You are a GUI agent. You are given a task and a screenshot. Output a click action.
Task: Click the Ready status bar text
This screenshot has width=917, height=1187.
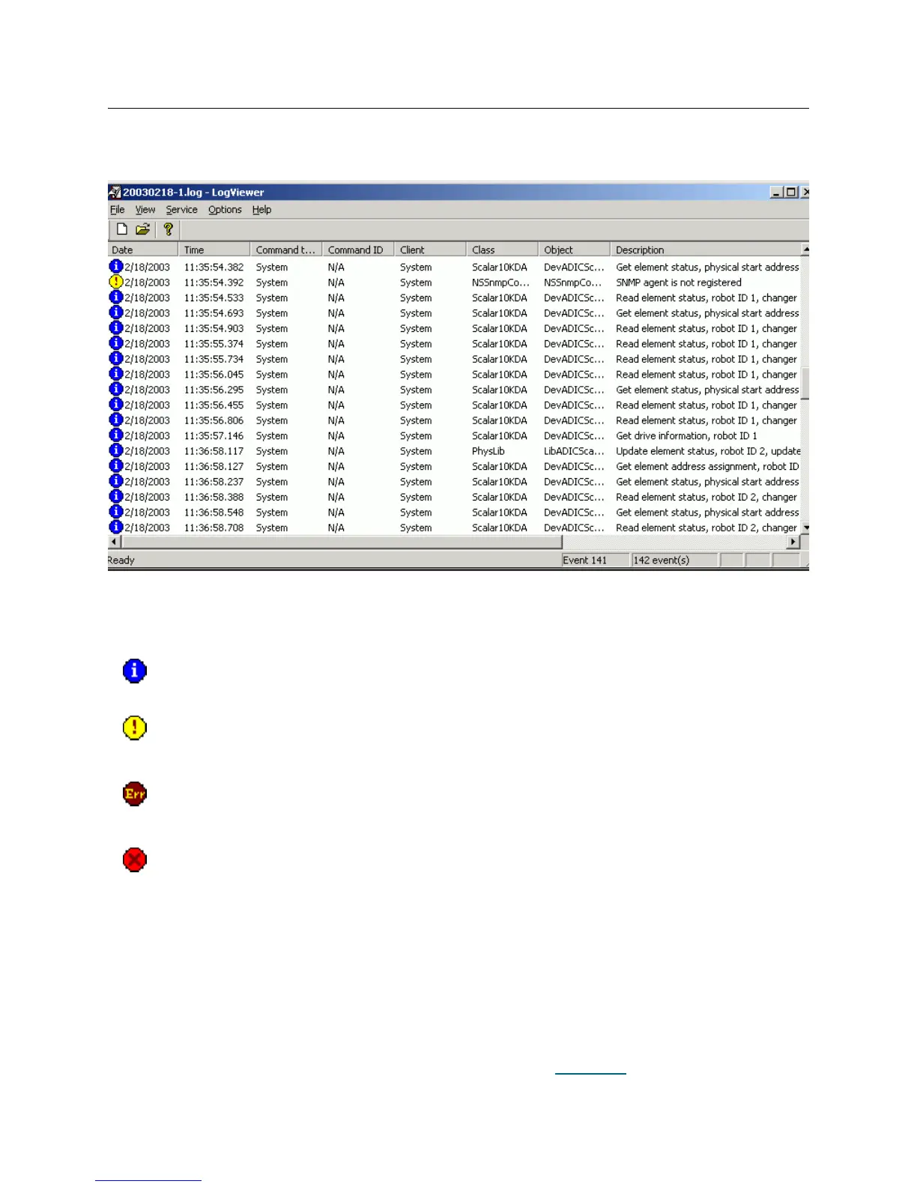[121, 560]
